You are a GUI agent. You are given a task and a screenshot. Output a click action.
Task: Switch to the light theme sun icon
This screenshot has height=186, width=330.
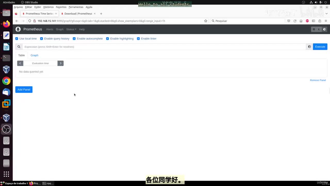pyautogui.click(x=314, y=29)
